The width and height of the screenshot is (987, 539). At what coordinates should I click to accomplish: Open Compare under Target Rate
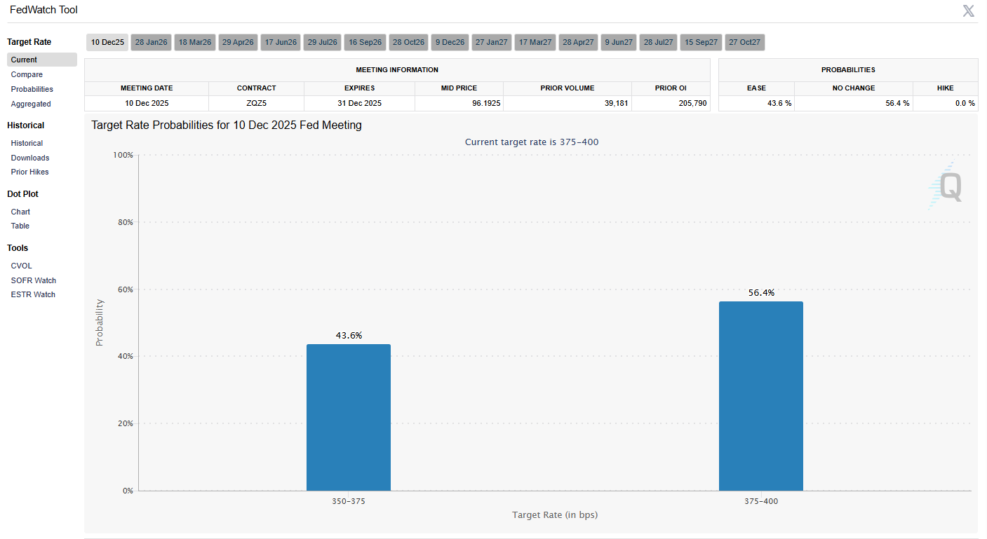[x=27, y=74]
